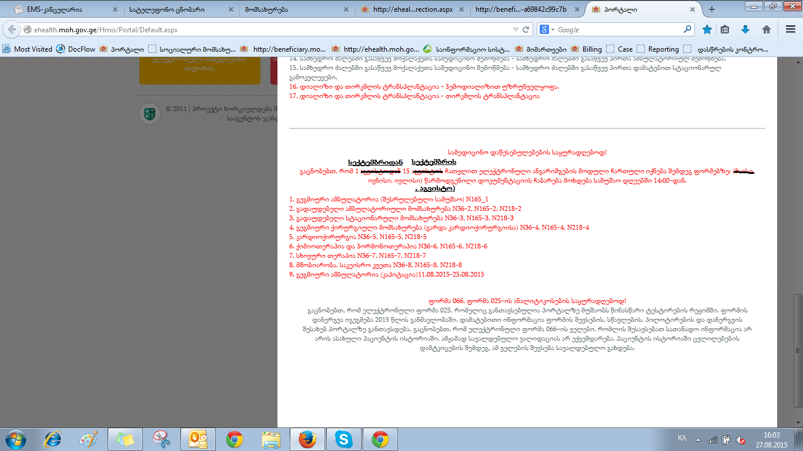
Task: Open the Downloads arrow icon
Action: click(745, 29)
